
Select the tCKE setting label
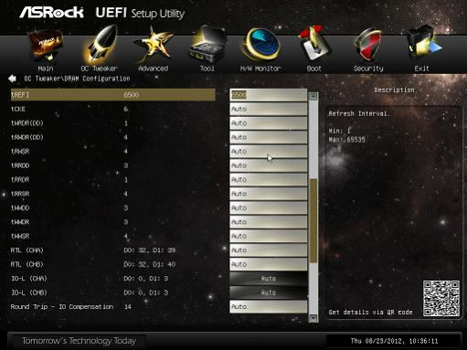pos(18,109)
